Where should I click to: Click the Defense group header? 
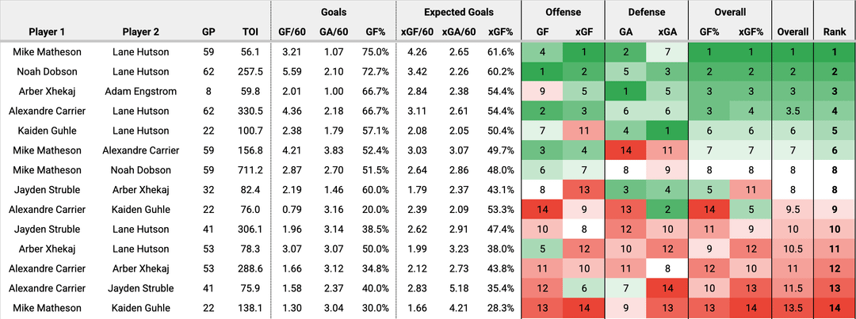pos(647,13)
